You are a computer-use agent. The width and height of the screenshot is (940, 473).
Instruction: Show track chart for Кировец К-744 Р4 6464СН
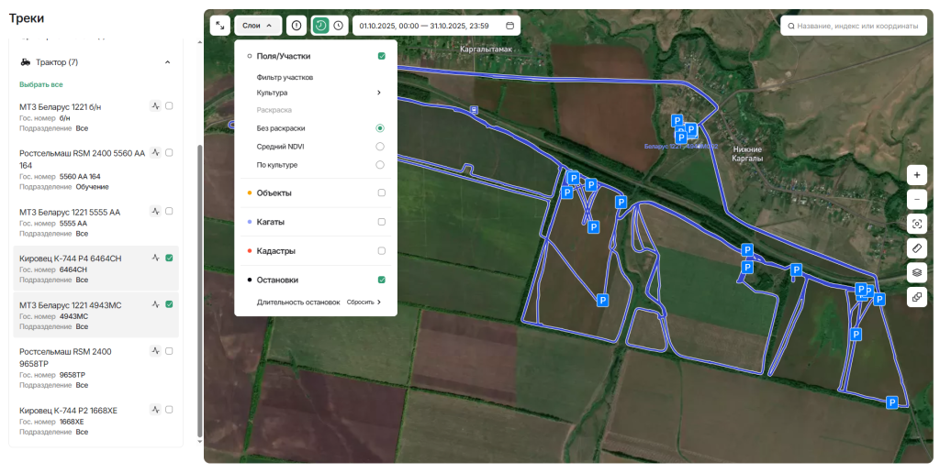point(156,258)
